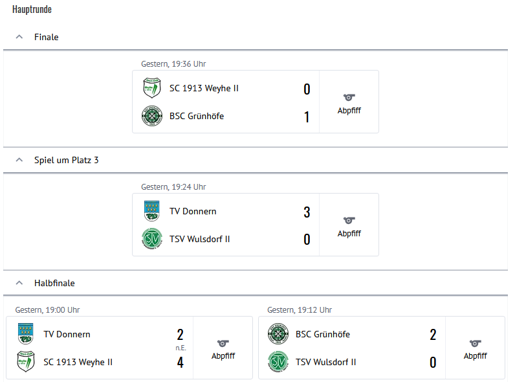Image resolution: width=515 pixels, height=382 pixels.
Task: Open SC 1913 Weyhe II link in Halbfinale
Action: tap(78, 363)
